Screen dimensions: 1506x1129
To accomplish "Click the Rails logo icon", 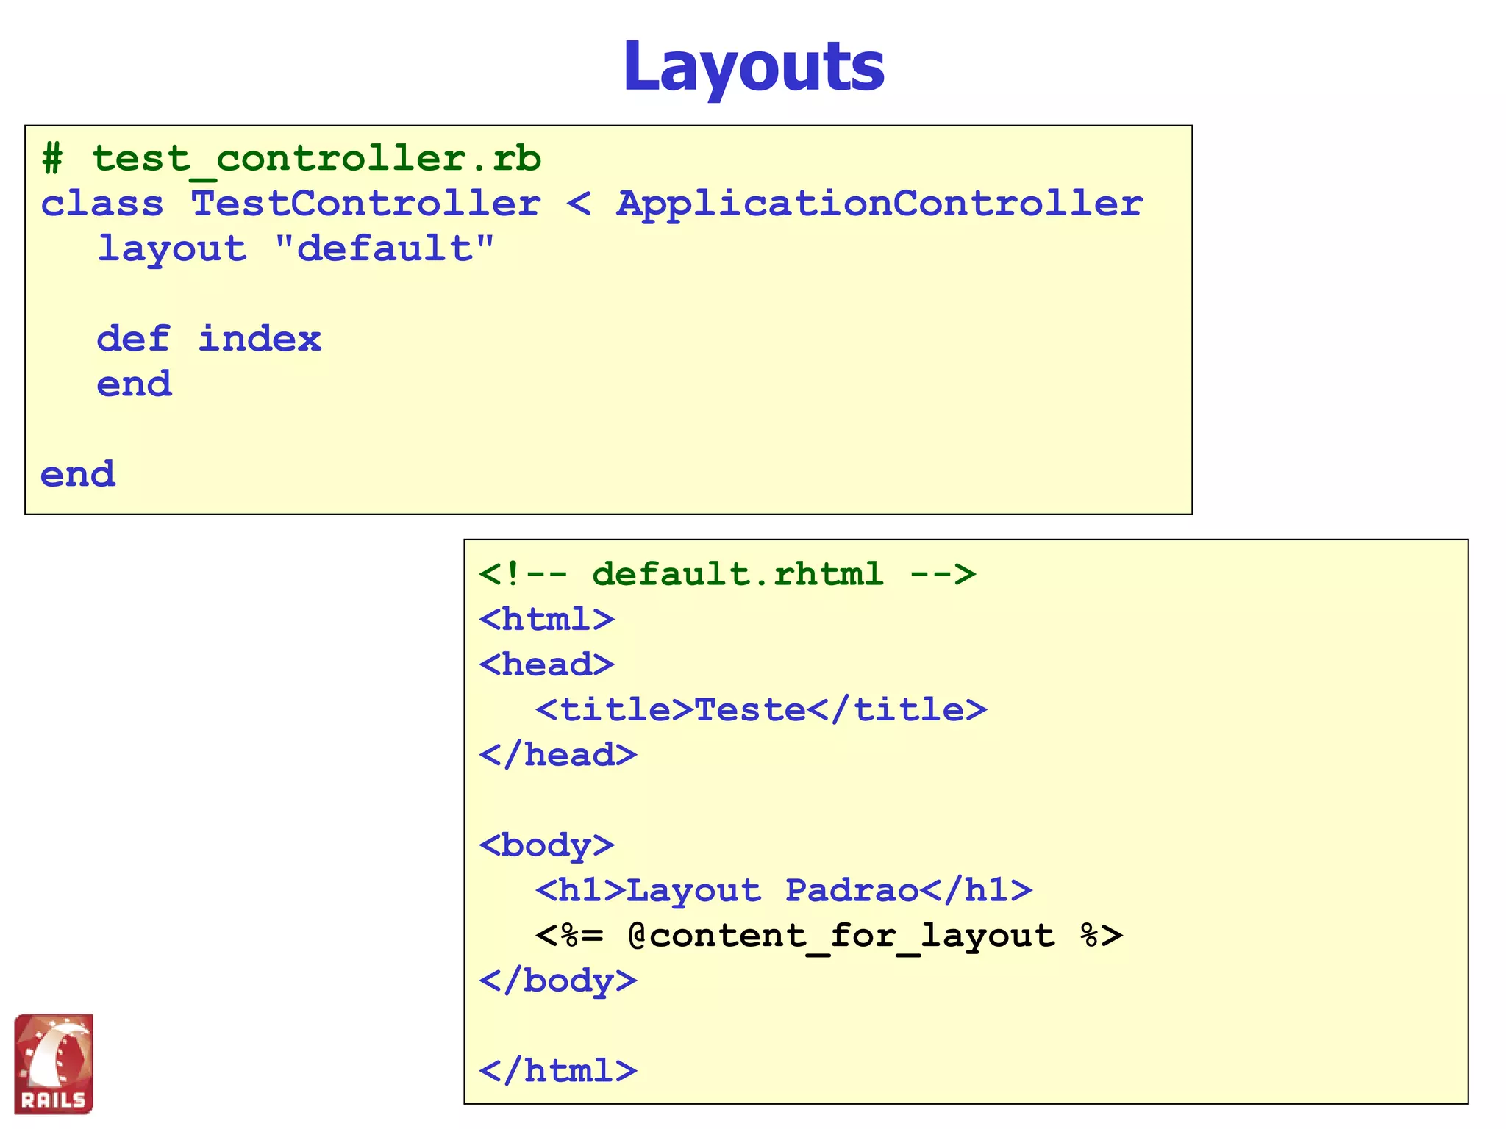I will pyautogui.click(x=54, y=1064).
